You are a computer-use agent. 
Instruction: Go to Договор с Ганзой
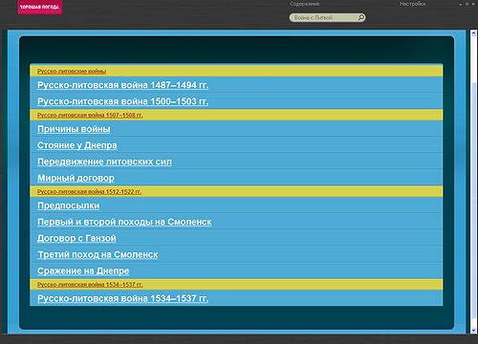click(x=76, y=238)
